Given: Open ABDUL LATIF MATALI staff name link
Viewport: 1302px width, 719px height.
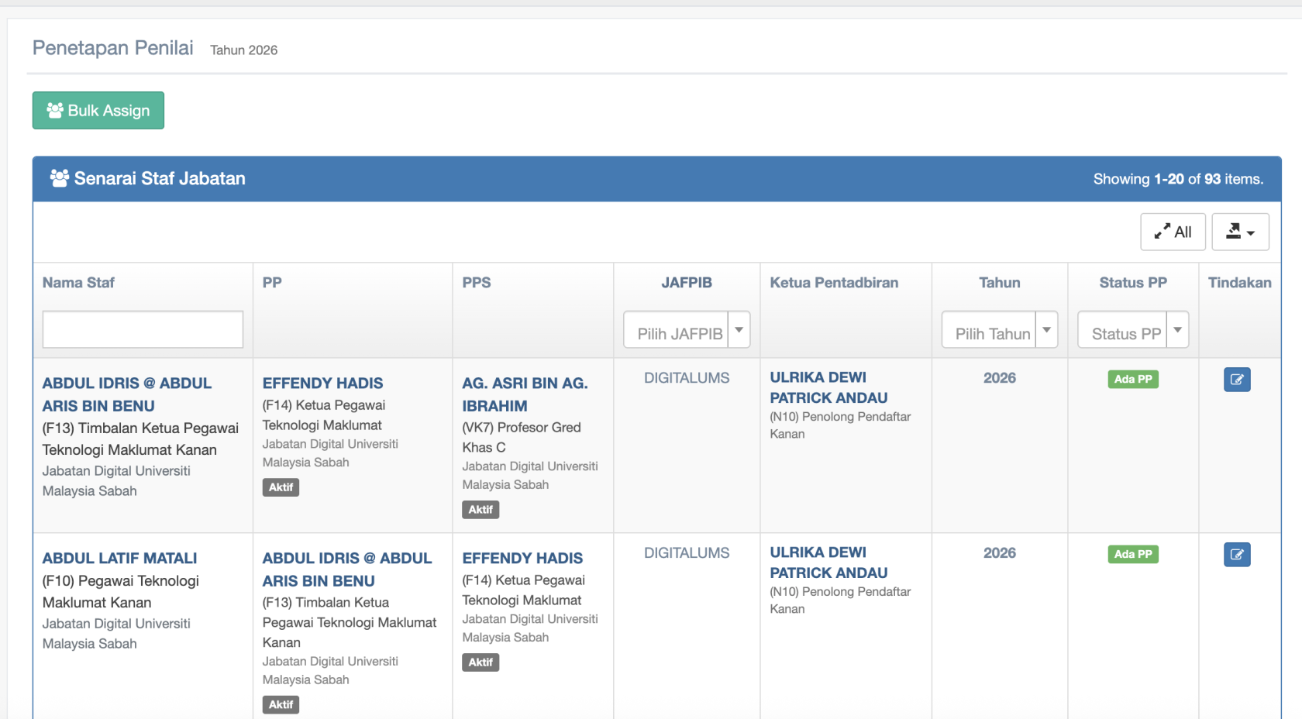Looking at the screenshot, I should [119, 559].
